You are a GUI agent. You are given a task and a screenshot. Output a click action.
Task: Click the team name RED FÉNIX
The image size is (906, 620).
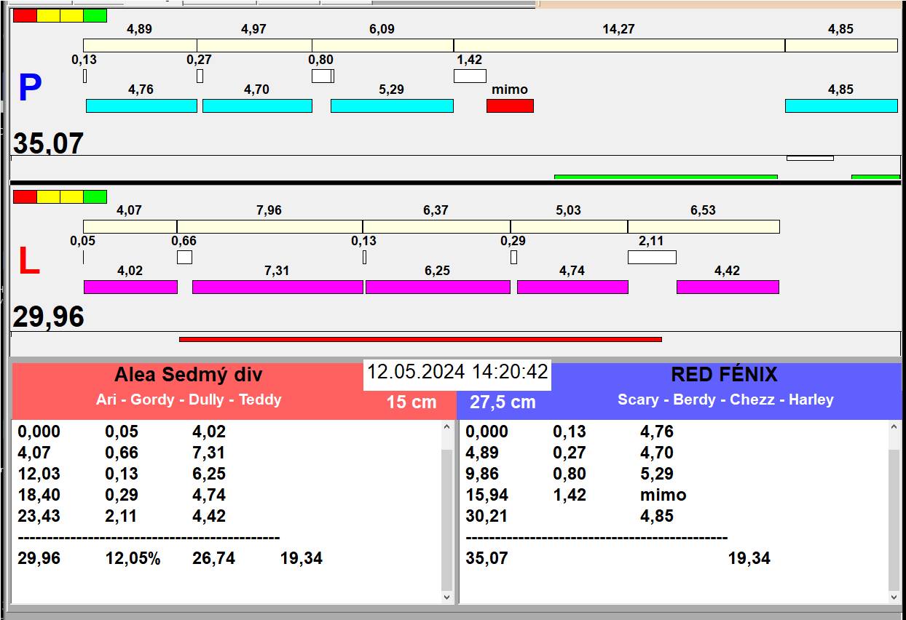pos(724,375)
